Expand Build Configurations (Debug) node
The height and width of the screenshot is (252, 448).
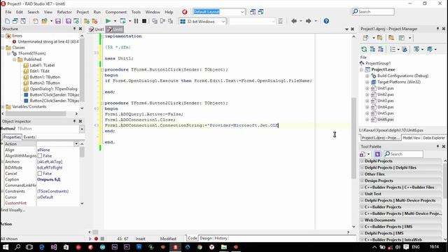coord(367,76)
